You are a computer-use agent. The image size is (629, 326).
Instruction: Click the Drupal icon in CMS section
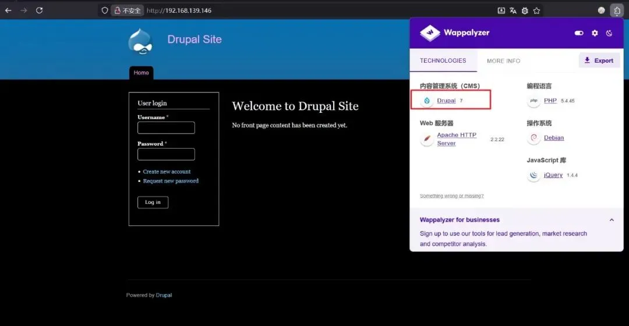point(427,101)
